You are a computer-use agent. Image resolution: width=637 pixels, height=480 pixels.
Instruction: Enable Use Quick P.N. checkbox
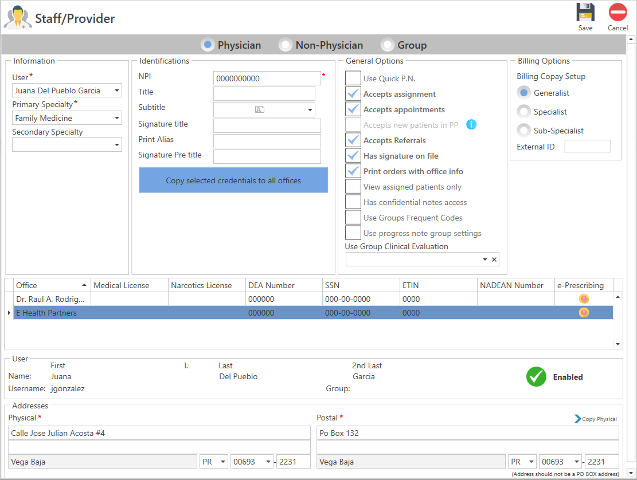coord(353,78)
